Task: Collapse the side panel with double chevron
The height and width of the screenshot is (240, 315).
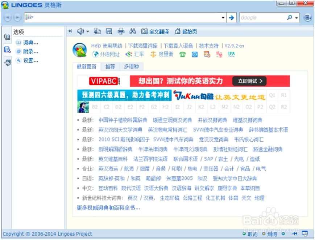Action: [70, 31]
